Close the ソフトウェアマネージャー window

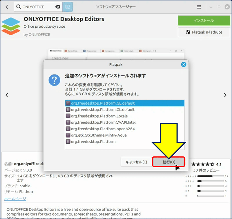pos(227,7)
